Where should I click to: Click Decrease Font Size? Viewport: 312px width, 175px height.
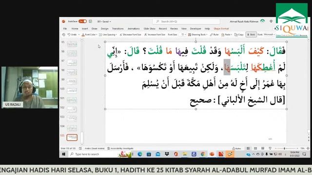click(x=130, y=35)
